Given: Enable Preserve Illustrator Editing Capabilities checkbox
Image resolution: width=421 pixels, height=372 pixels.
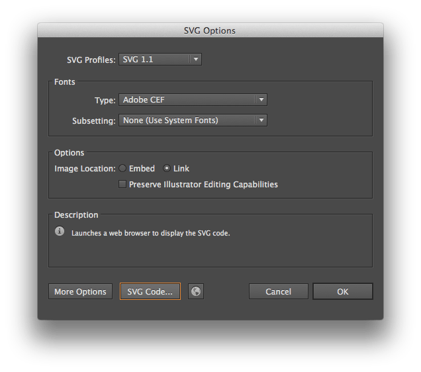Looking at the screenshot, I should [122, 185].
